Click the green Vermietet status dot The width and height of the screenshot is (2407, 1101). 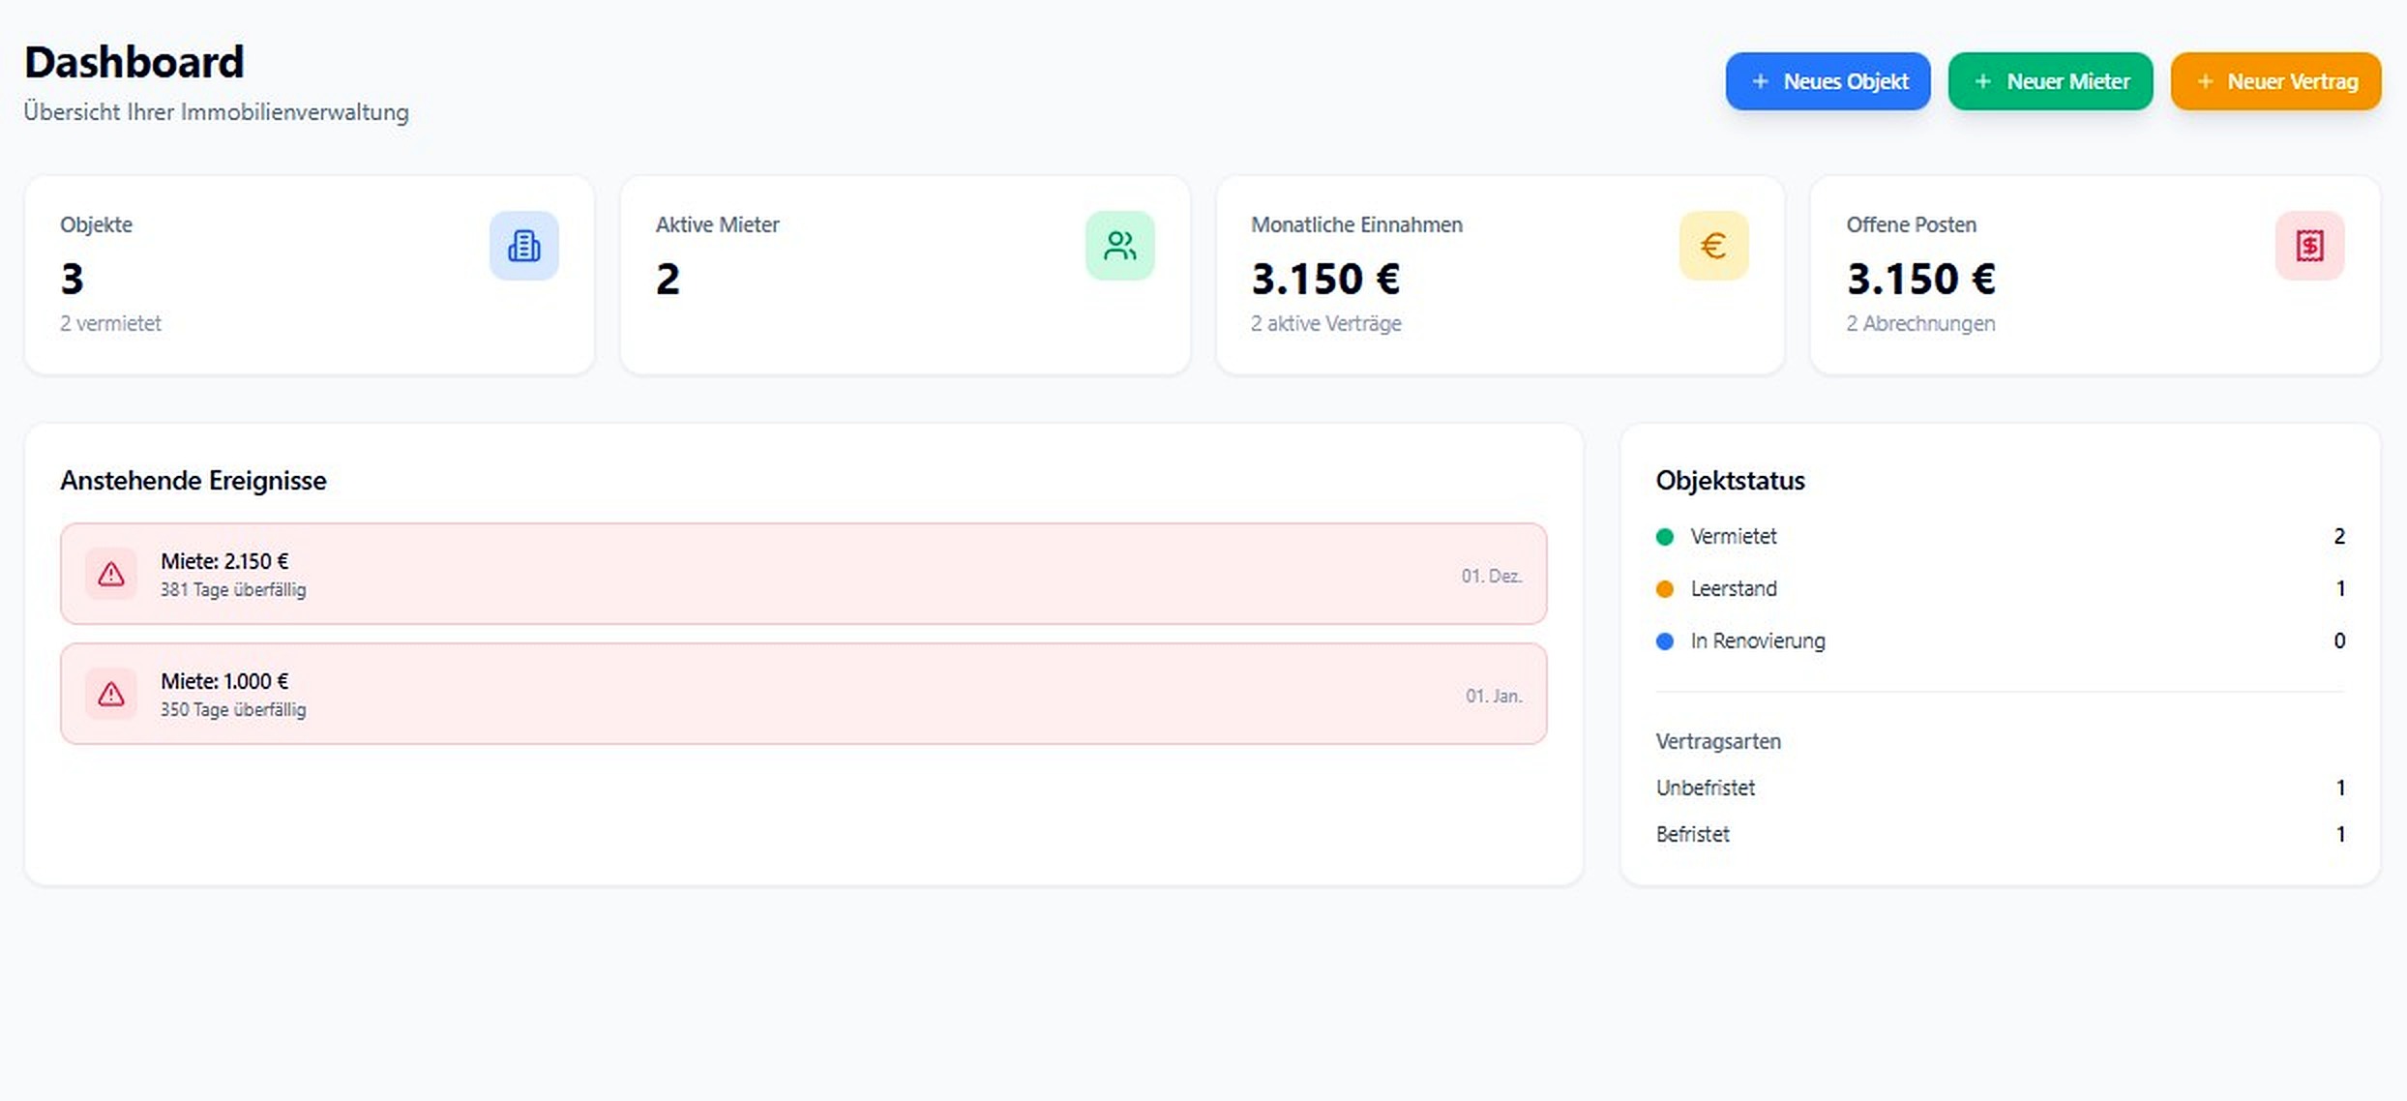(1665, 537)
